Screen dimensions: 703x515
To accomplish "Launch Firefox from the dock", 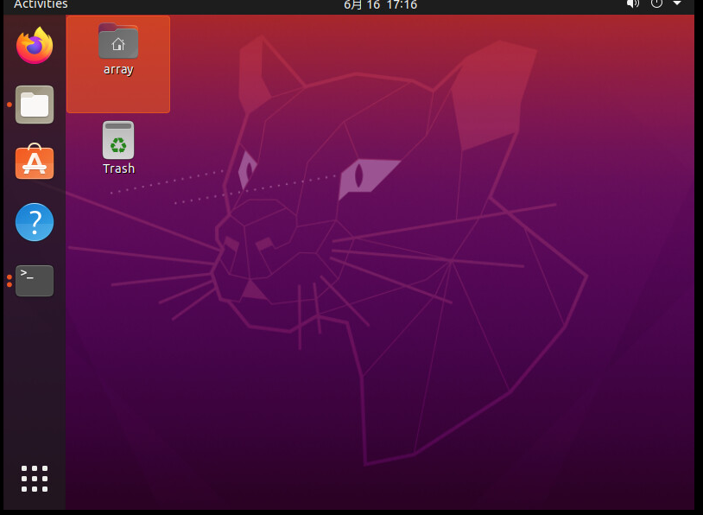I will point(35,46).
